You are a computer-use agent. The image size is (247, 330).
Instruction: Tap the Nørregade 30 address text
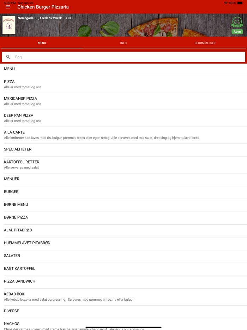45,18
